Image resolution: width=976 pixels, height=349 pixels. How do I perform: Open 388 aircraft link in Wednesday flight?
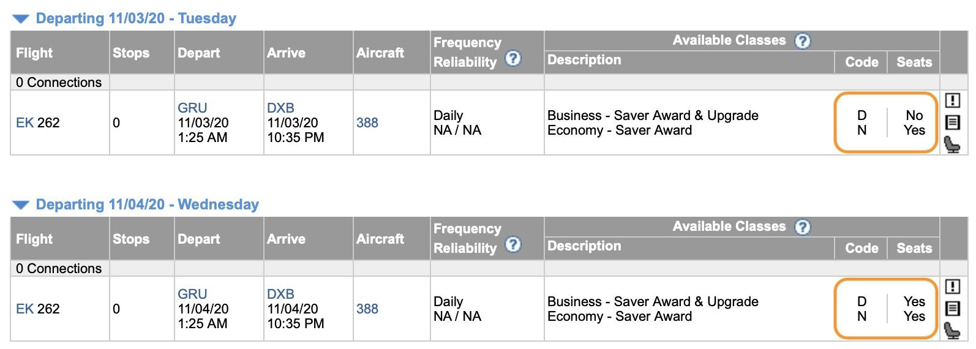367,309
